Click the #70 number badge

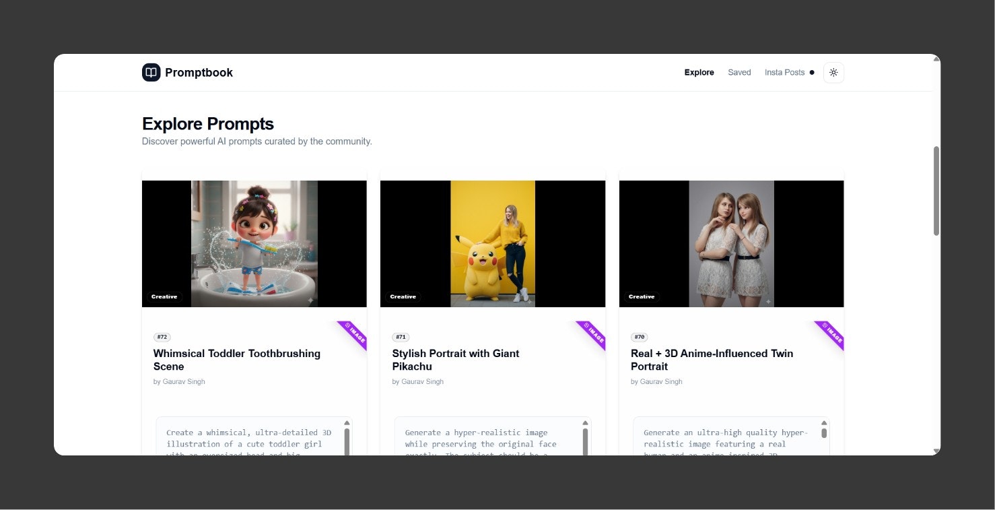pyautogui.click(x=639, y=337)
